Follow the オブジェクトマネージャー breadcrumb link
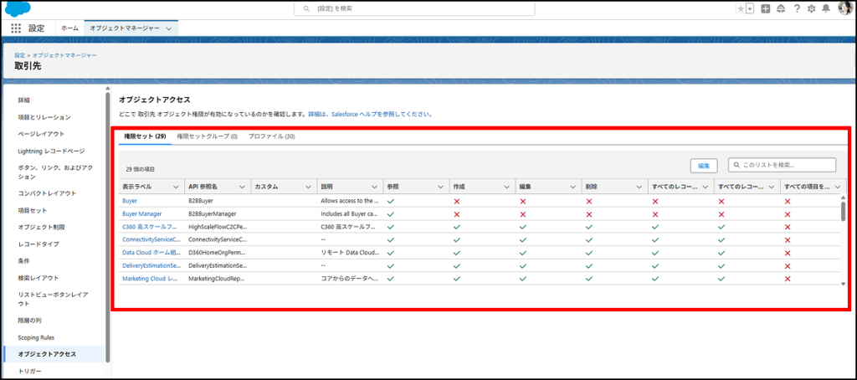Image resolution: width=857 pixels, height=380 pixels. [64, 56]
